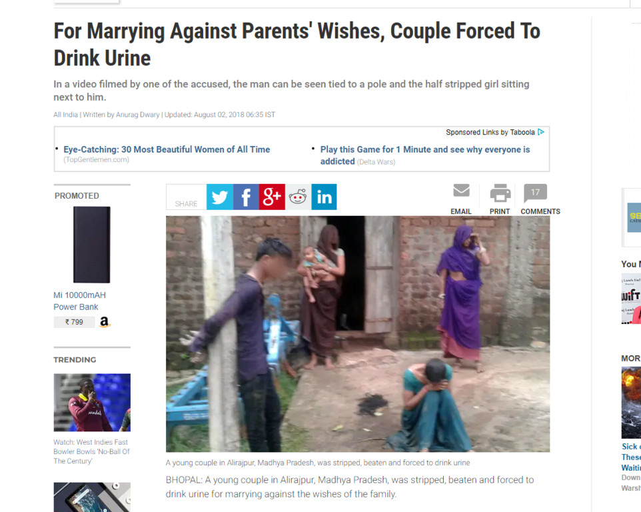Click the Mi 10000mAH Power Bank link
The width and height of the screenshot is (641, 512).
coord(79,301)
